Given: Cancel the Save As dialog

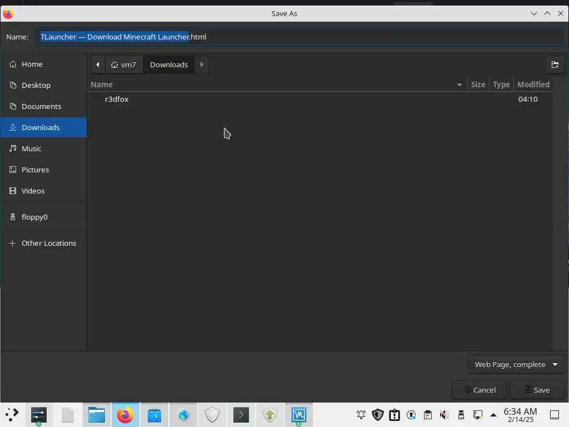Looking at the screenshot, I should [480, 390].
